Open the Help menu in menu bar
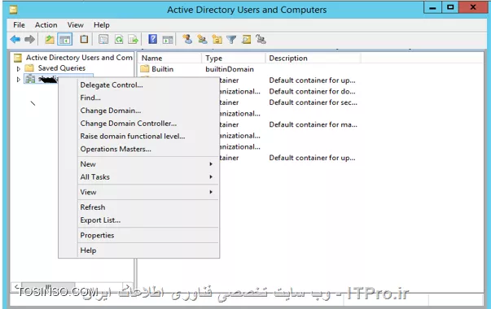 [102, 25]
